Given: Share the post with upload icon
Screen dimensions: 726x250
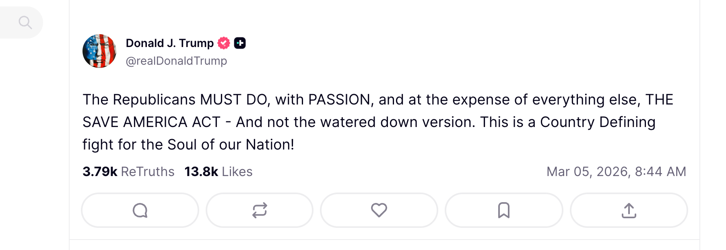Looking at the screenshot, I should pyautogui.click(x=629, y=210).
